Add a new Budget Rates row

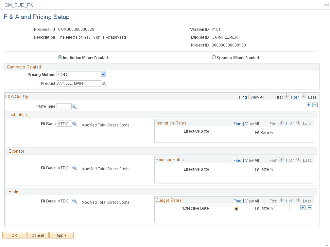coord(303,208)
